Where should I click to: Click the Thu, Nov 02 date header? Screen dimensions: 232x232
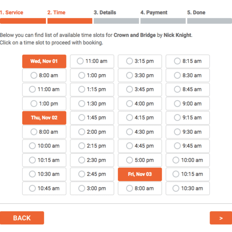pos(44,118)
